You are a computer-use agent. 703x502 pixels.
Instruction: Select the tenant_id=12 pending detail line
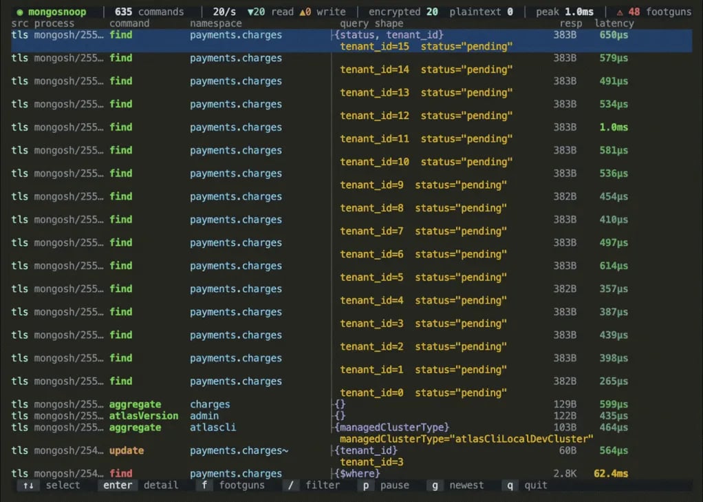click(426, 116)
